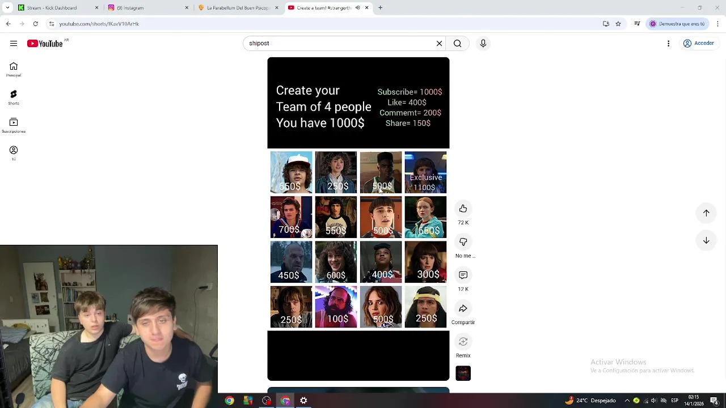
Task: Open the Remix option
Action: [x=463, y=342]
